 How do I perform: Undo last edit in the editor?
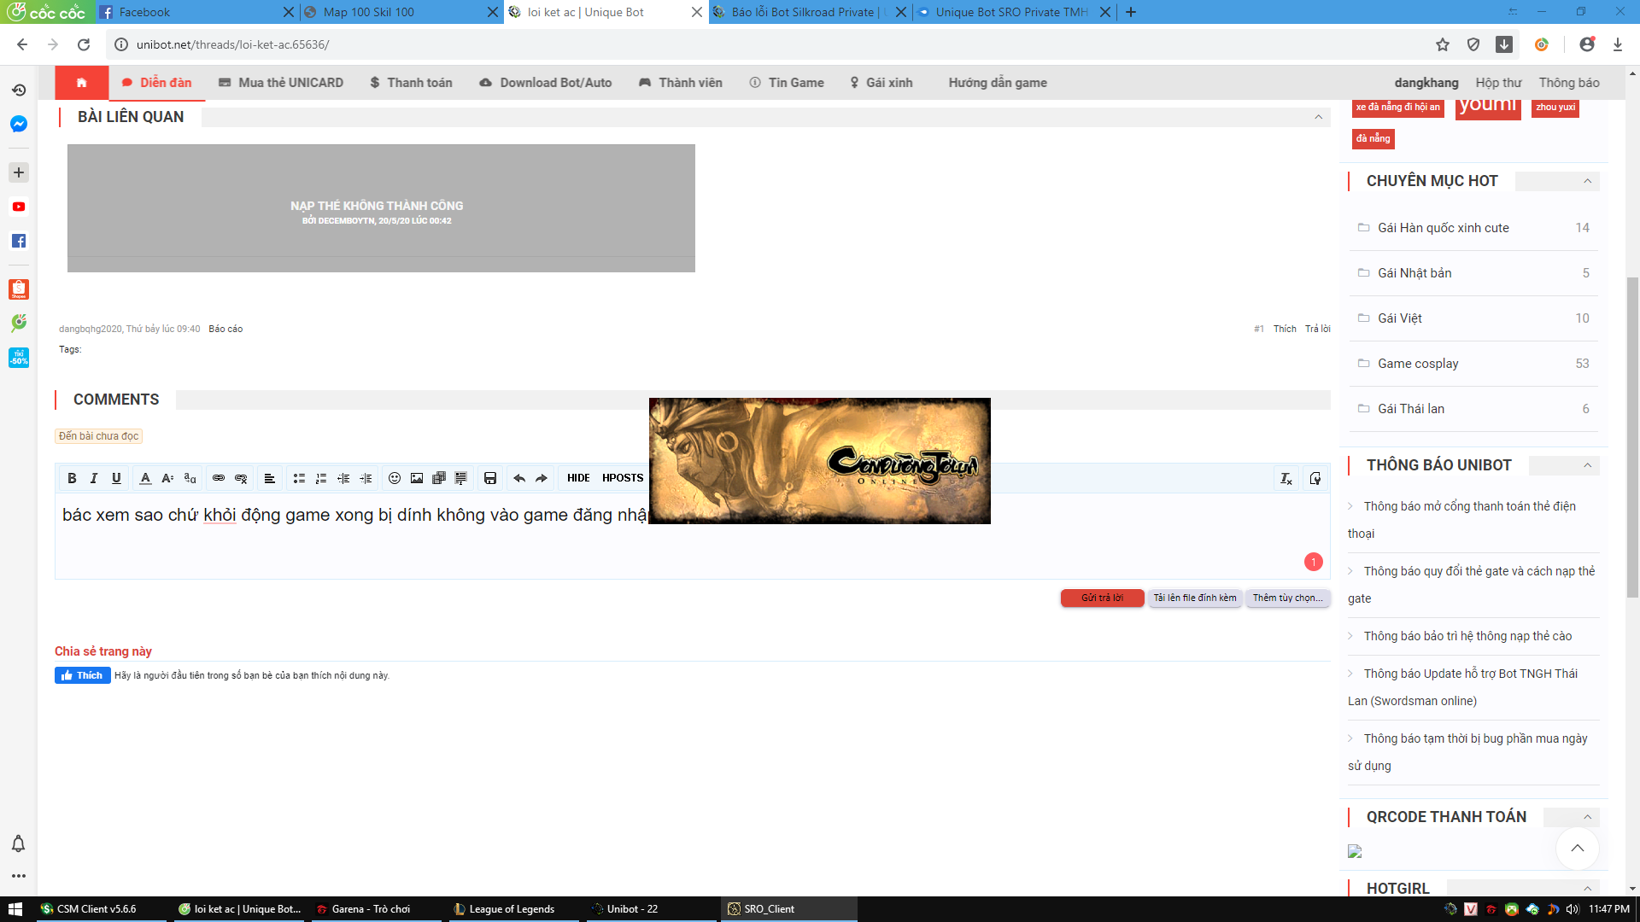(519, 478)
